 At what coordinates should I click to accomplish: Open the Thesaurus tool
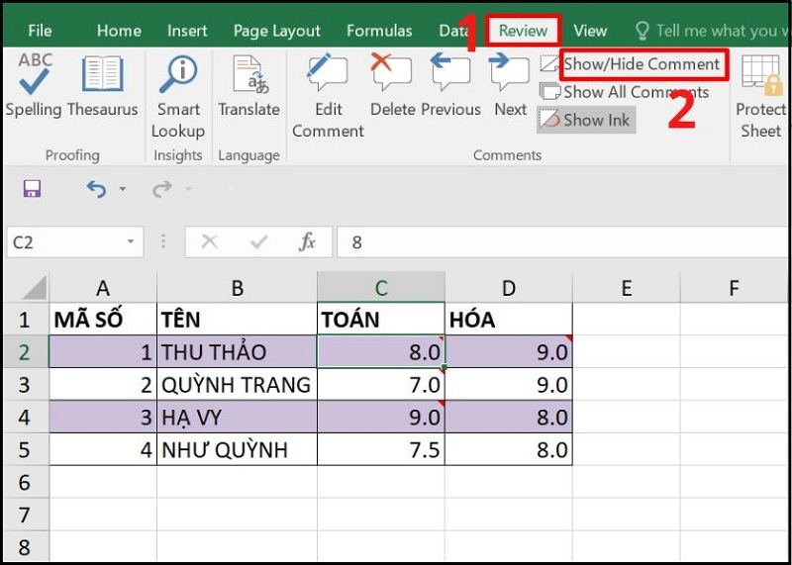coord(103,83)
